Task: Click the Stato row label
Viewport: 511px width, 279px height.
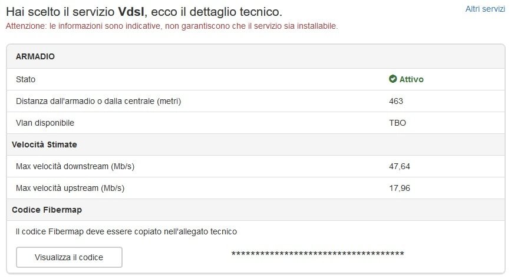Action: tap(26, 79)
